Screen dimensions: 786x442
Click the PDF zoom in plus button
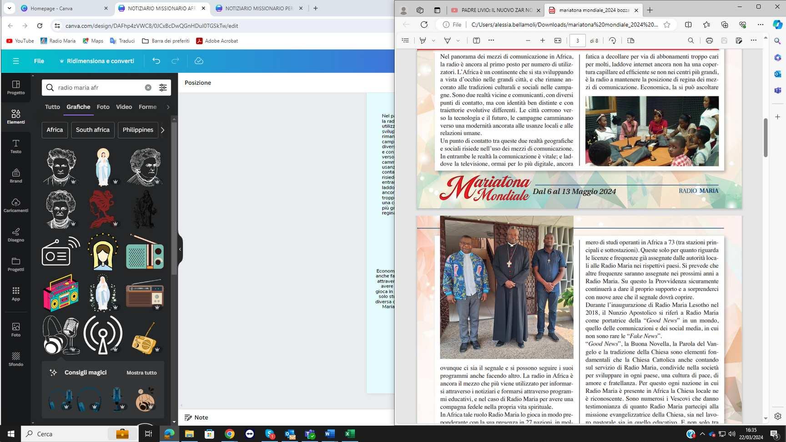click(543, 40)
